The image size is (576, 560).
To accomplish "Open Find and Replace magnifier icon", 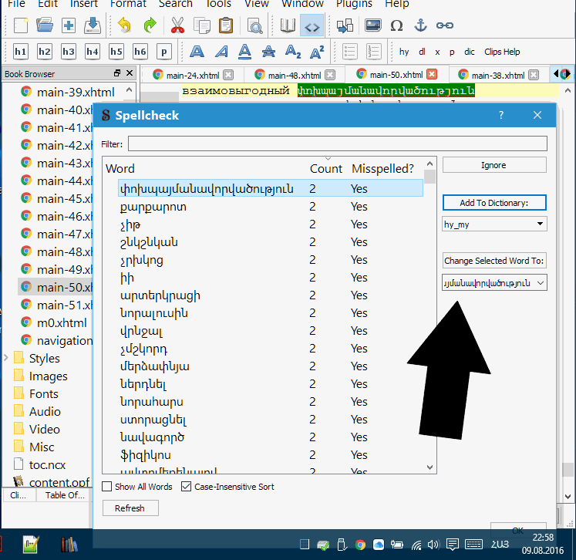I will tap(255, 25).
